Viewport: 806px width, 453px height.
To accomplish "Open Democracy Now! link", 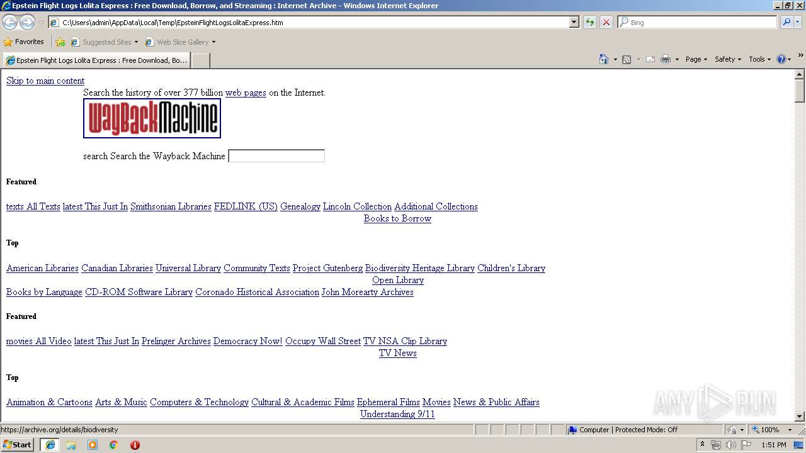I will point(248,341).
